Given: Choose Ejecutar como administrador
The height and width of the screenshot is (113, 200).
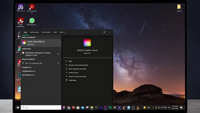Looking at the screenshot, I should click(x=78, y=65).
